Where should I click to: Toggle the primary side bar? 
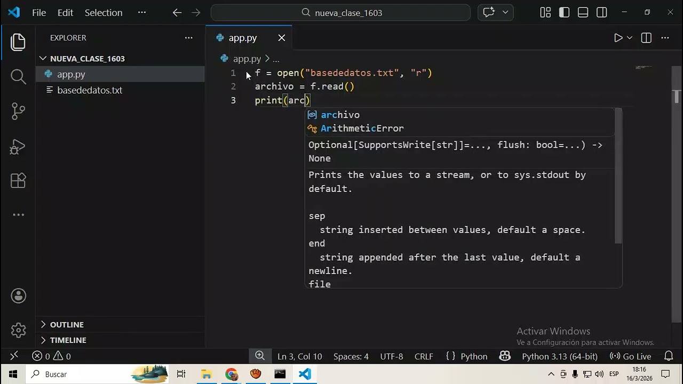tap(564, 13)
